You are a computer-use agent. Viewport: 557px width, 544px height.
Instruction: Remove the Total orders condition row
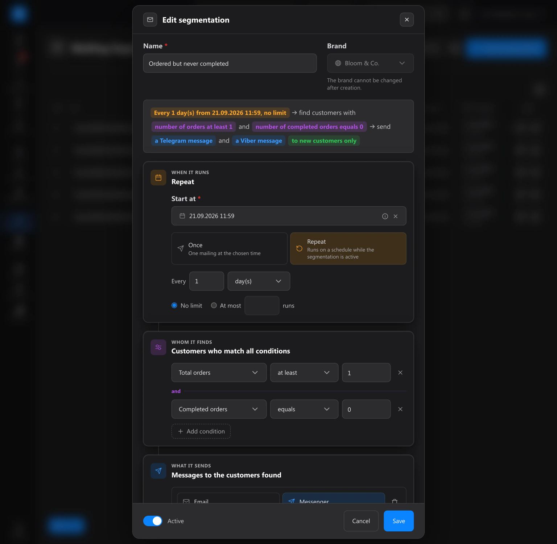pos(400,372)
